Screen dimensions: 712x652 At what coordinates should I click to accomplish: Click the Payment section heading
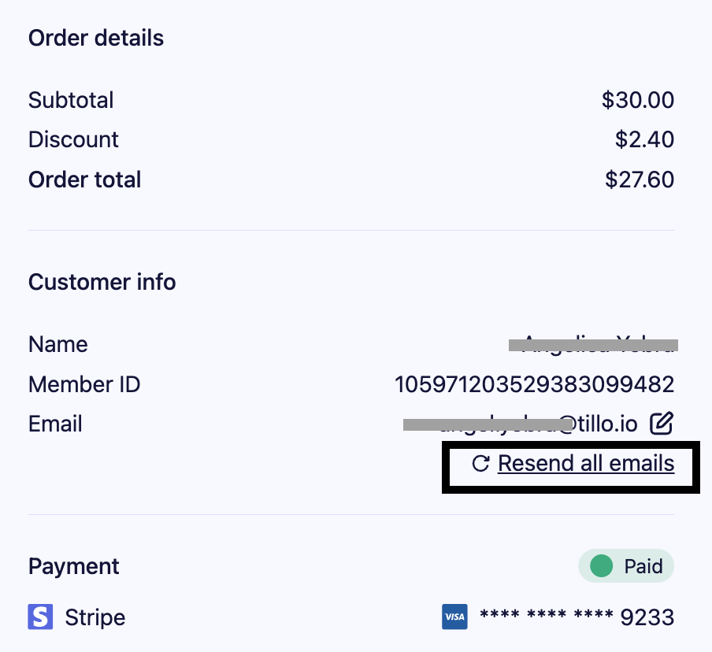[x=74, y=566]
